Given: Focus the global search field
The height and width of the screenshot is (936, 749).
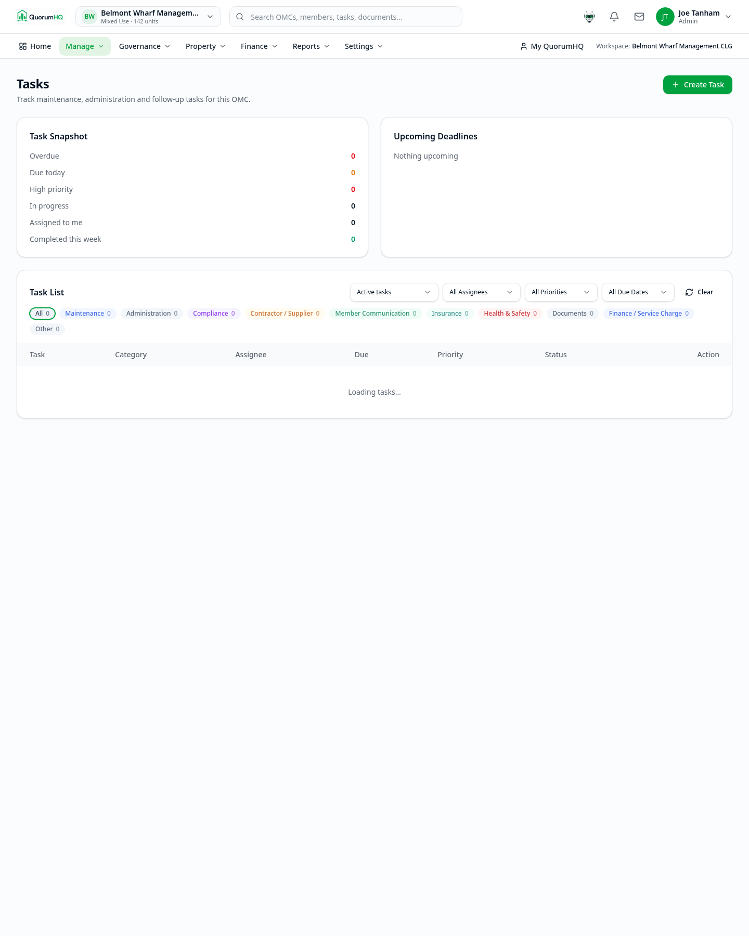Looking at the screenshot, I should pos(346,17).
